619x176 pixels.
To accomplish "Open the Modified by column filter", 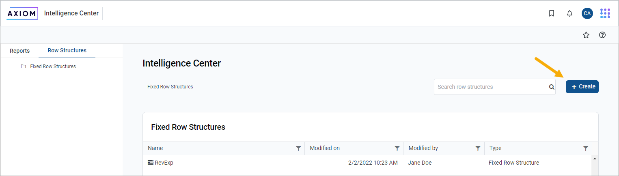I will pos(478,148).
